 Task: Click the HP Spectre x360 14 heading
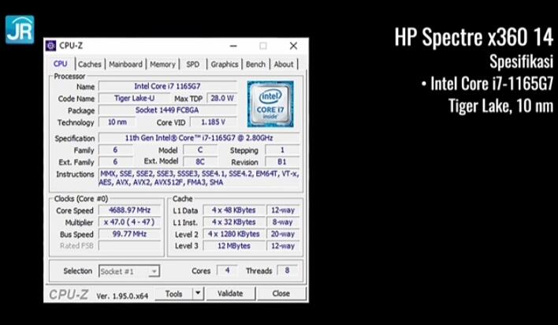474,37
